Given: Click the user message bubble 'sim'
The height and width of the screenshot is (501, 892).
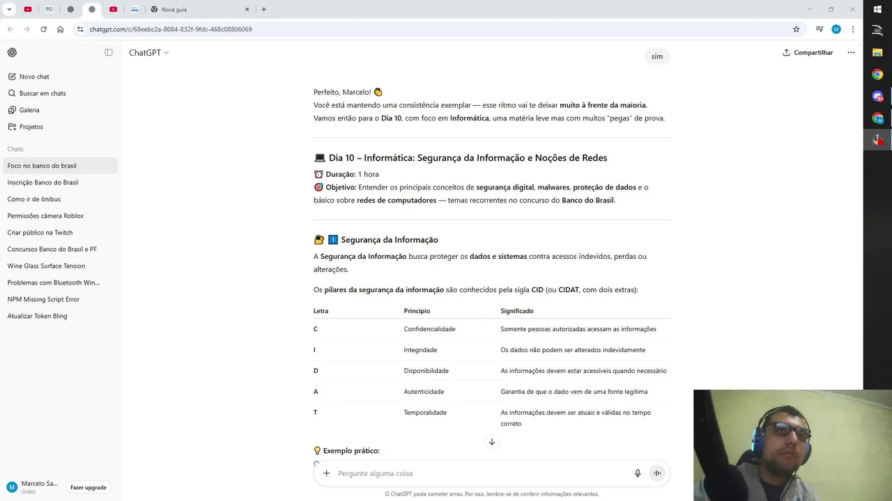Looking at the screenshot, I should pyautogui.click(x=657, y=56).
